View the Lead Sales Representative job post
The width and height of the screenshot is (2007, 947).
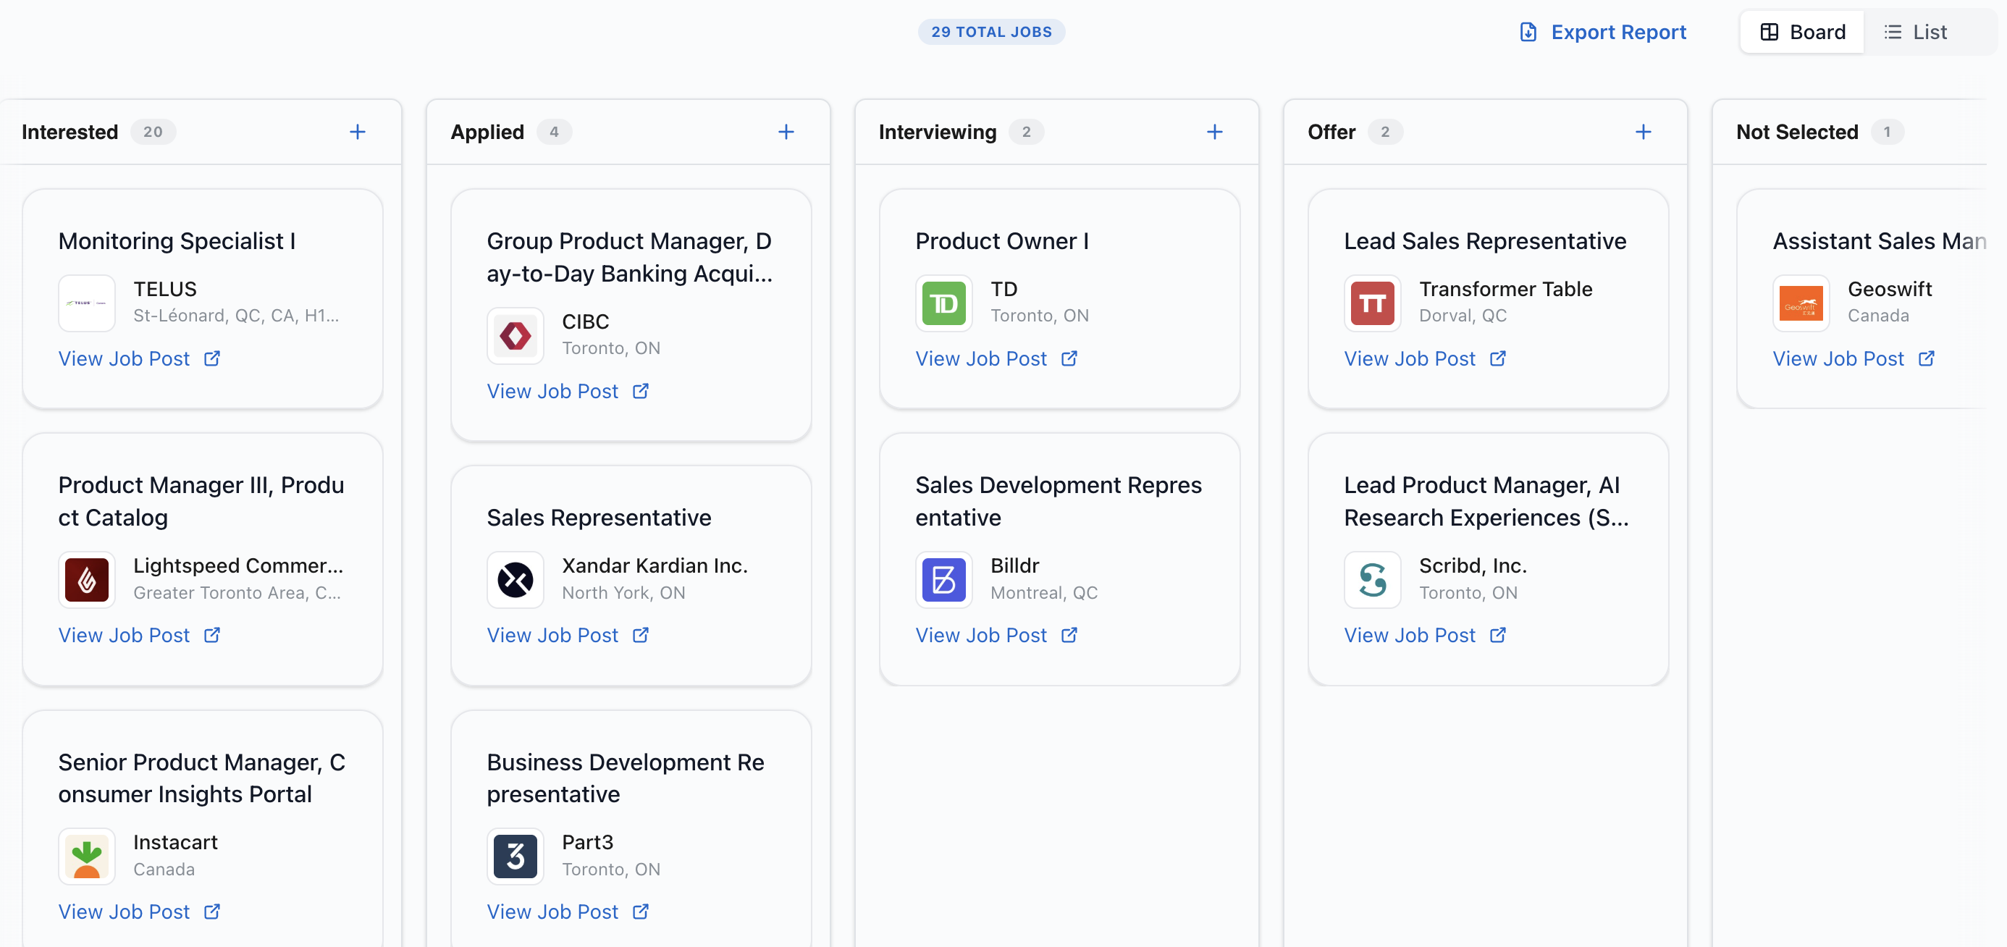[1411, 358]
